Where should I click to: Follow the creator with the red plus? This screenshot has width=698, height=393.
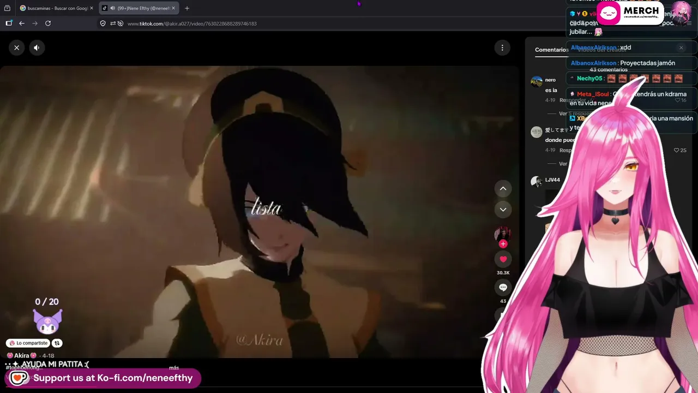pos(503,244)
